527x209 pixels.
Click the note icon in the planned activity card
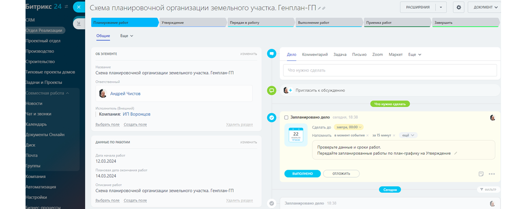pyautogui.click(x=481, y=174)
